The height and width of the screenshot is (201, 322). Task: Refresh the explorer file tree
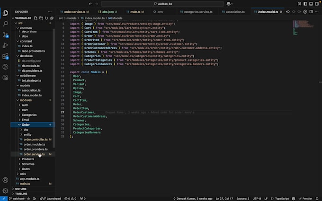pyautogui.click(x=46, y=18)
